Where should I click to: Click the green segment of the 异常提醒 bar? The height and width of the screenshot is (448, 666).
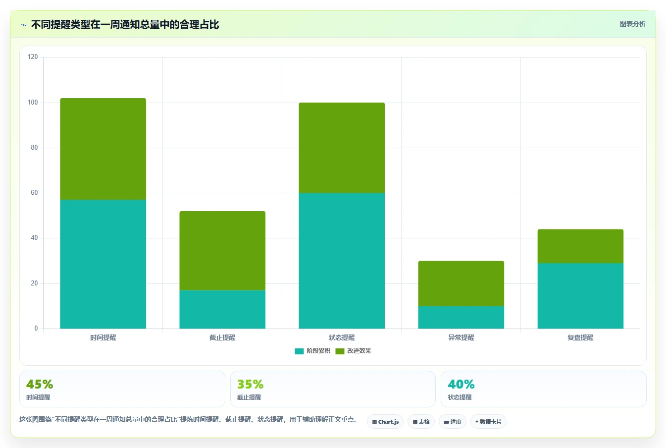[x=461, y=283]
